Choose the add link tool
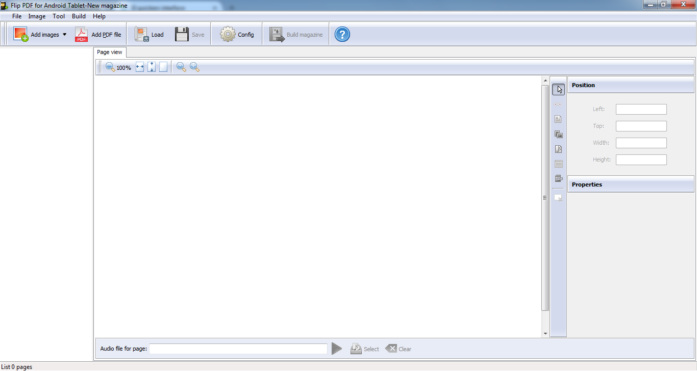The height and width of the screenshot is (371, 697). pos(558,103)
